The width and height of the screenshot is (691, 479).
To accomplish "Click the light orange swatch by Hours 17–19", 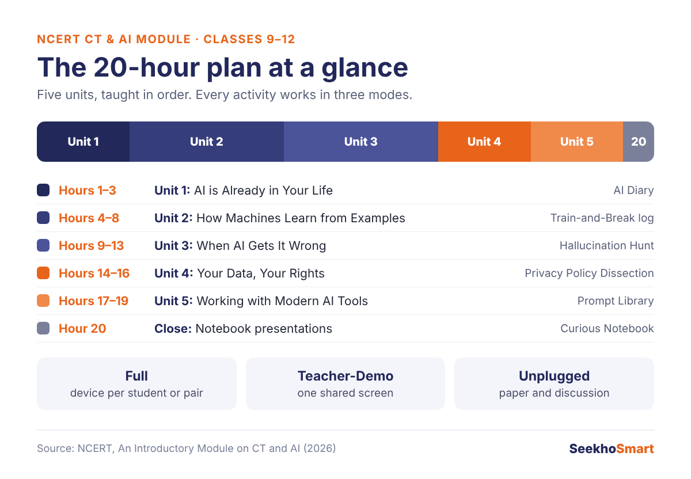I will [43, 301].
